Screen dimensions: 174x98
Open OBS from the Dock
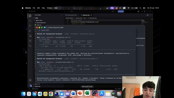95,93
